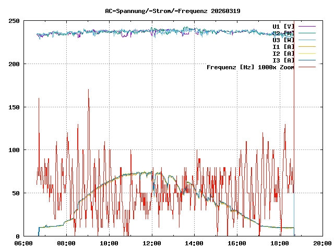Select the 08:00 x-axis time label
The image size is (334, 250).
coord(66,243)
